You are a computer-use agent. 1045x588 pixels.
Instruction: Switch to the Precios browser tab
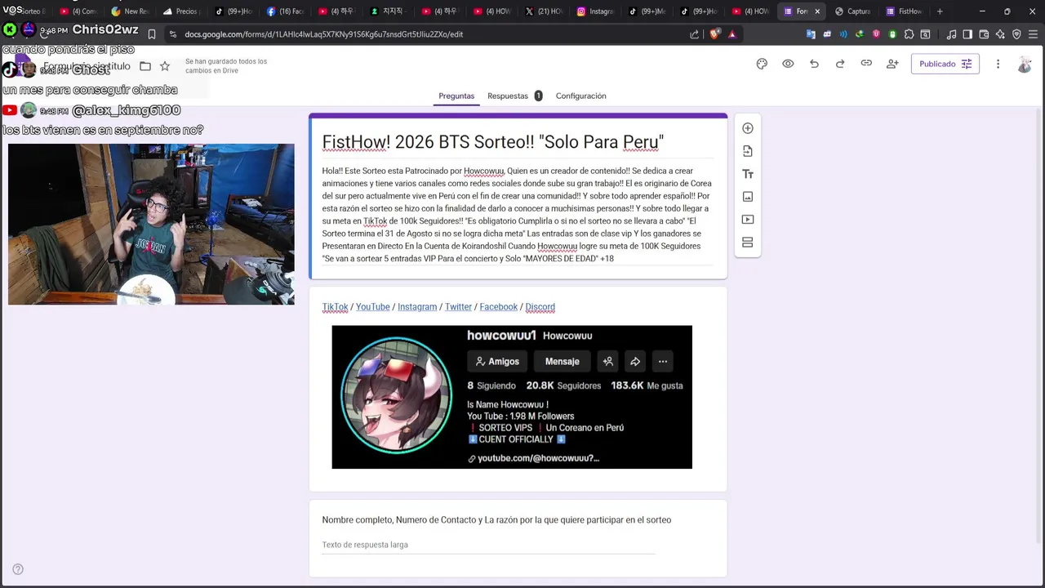coord(181,11)
